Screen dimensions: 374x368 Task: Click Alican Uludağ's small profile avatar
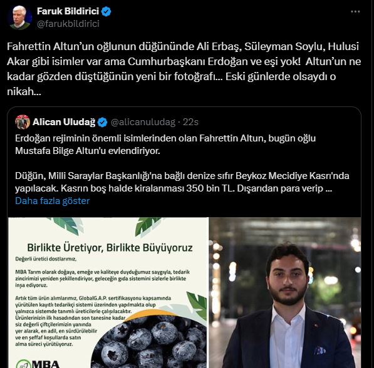click(x=23, y=122)
